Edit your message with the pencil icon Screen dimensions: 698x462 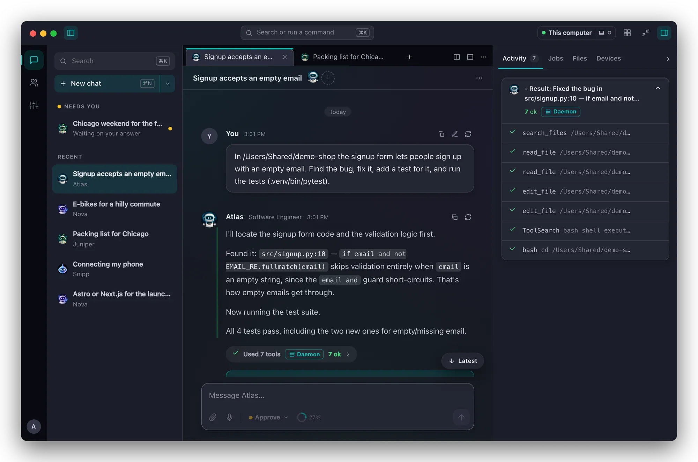tap(454, 134)
